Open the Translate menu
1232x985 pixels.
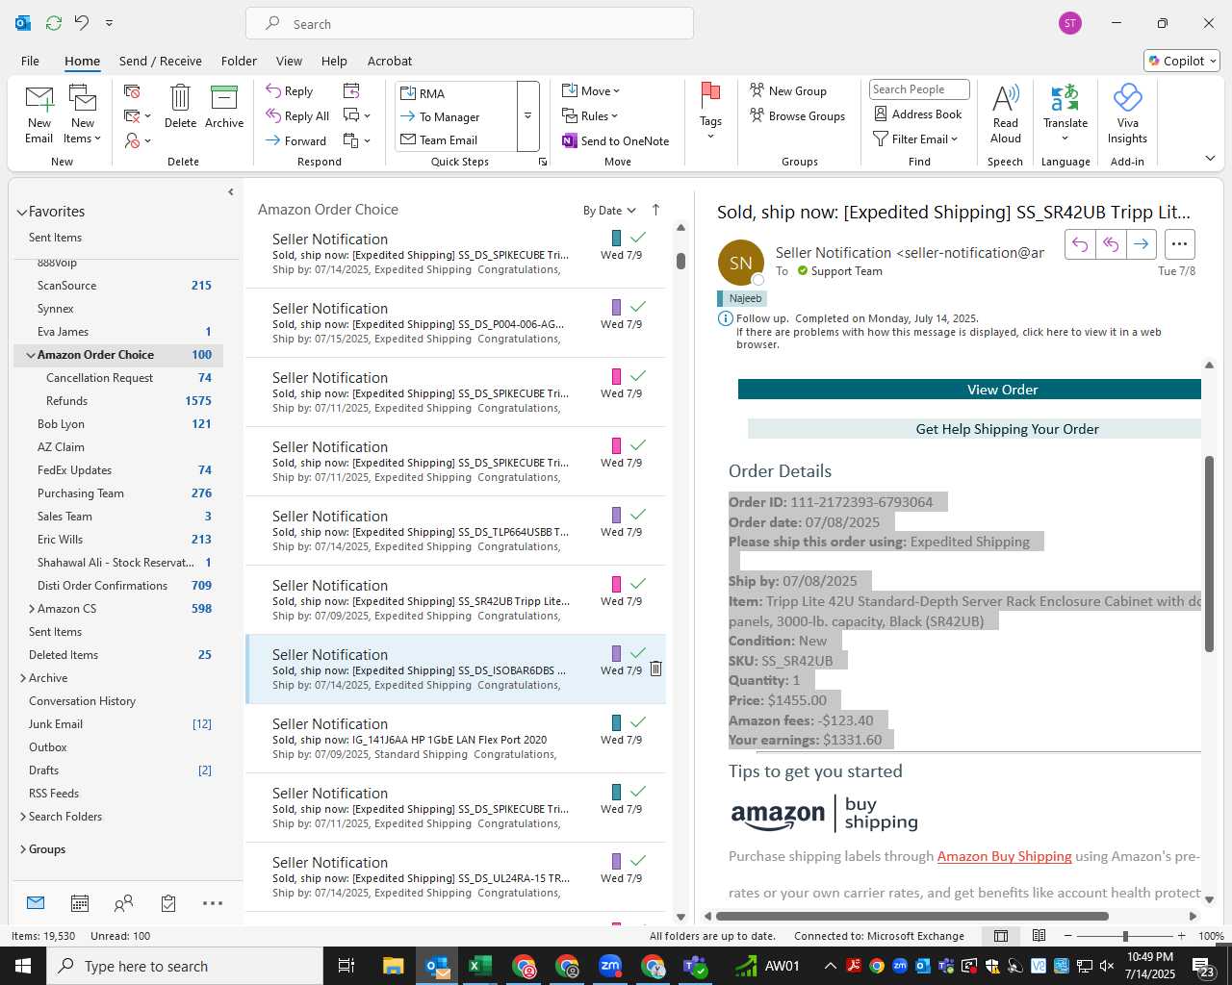click(x=1065, y=114)
